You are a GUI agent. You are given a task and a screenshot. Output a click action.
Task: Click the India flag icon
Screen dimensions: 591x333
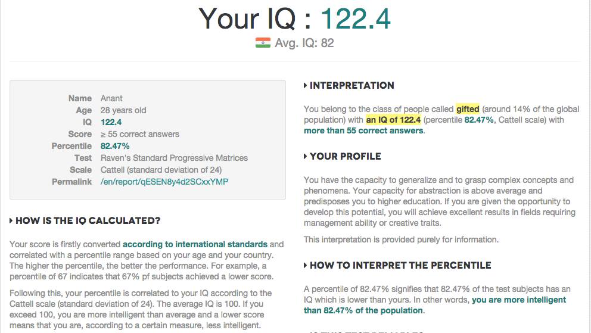(263, 43)
